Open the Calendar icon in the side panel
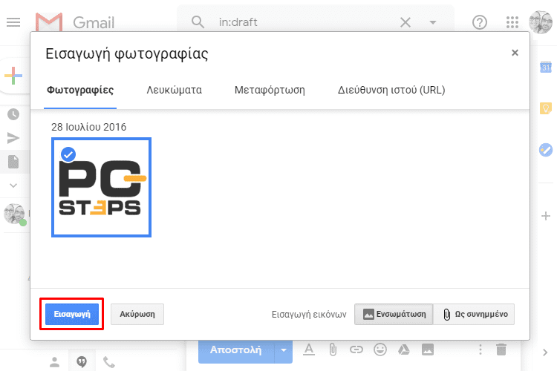 546,68
